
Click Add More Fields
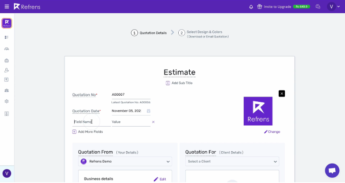click(88, 132)
